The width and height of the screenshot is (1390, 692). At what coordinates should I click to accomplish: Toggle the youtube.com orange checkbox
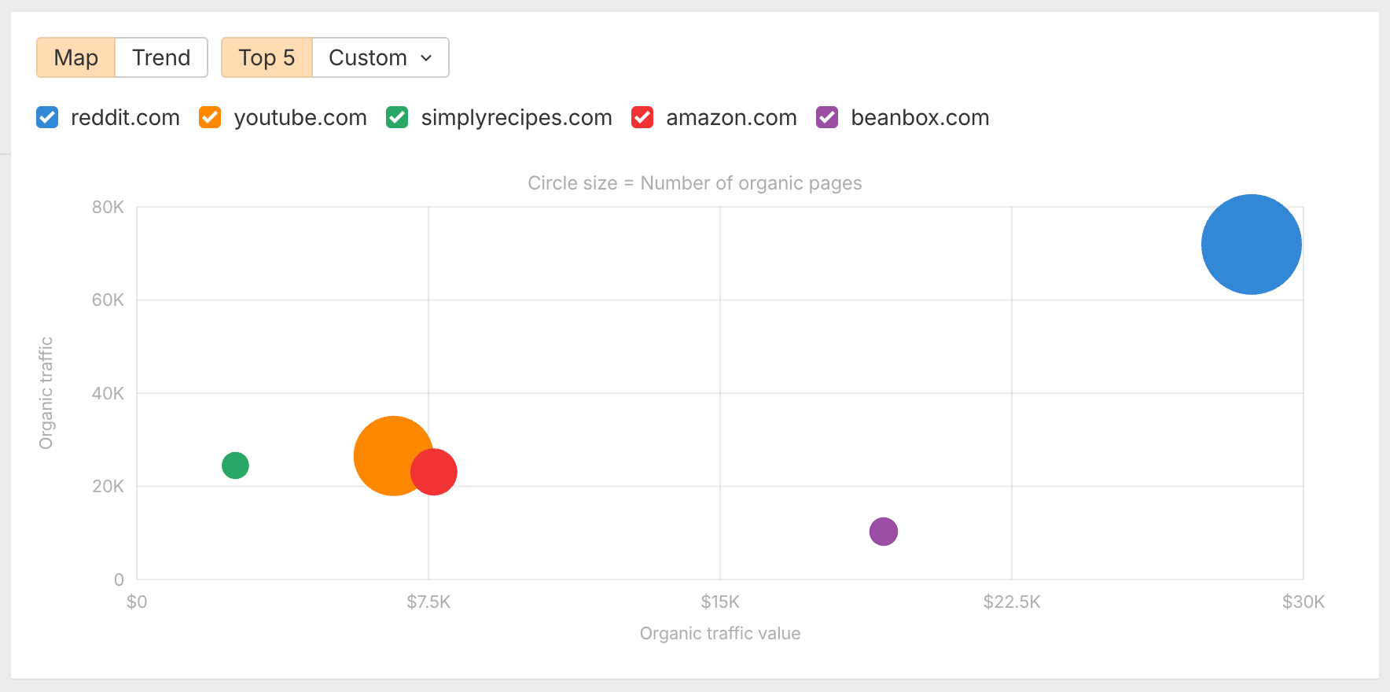tap(210, 118)
